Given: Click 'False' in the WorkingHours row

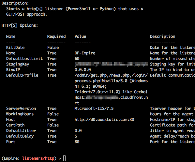Looking at the screenshot, I should pos(53,114).
